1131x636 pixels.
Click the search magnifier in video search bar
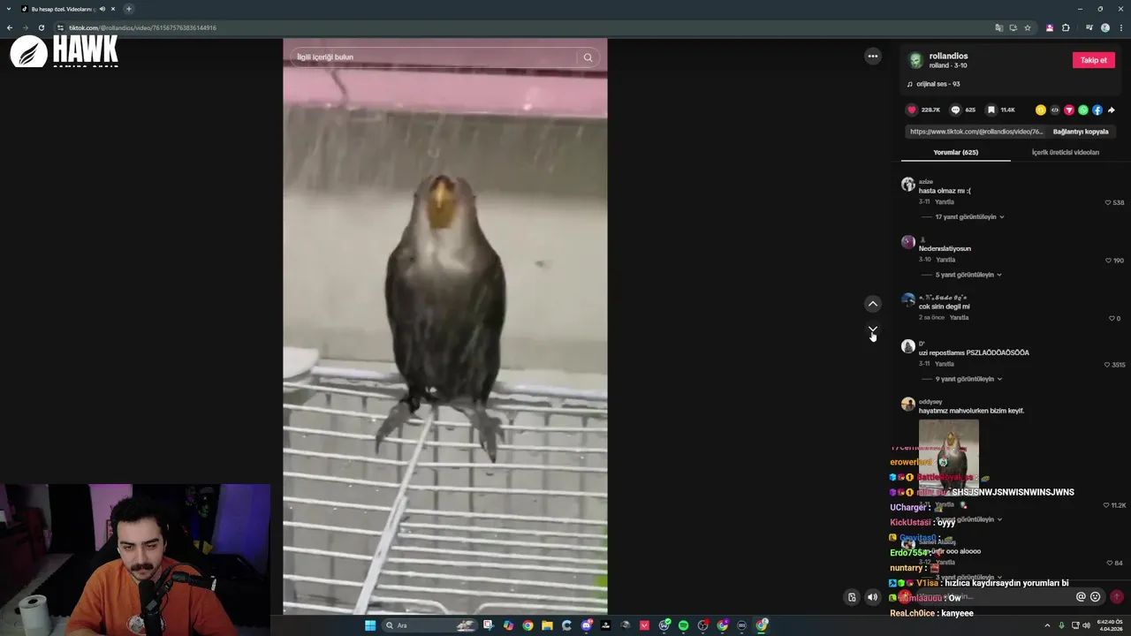click(588, 57)
